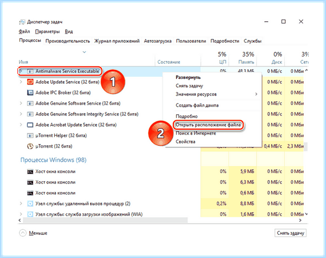Click the µTorrent Helper process icon
326x258 pixels.
30,136
